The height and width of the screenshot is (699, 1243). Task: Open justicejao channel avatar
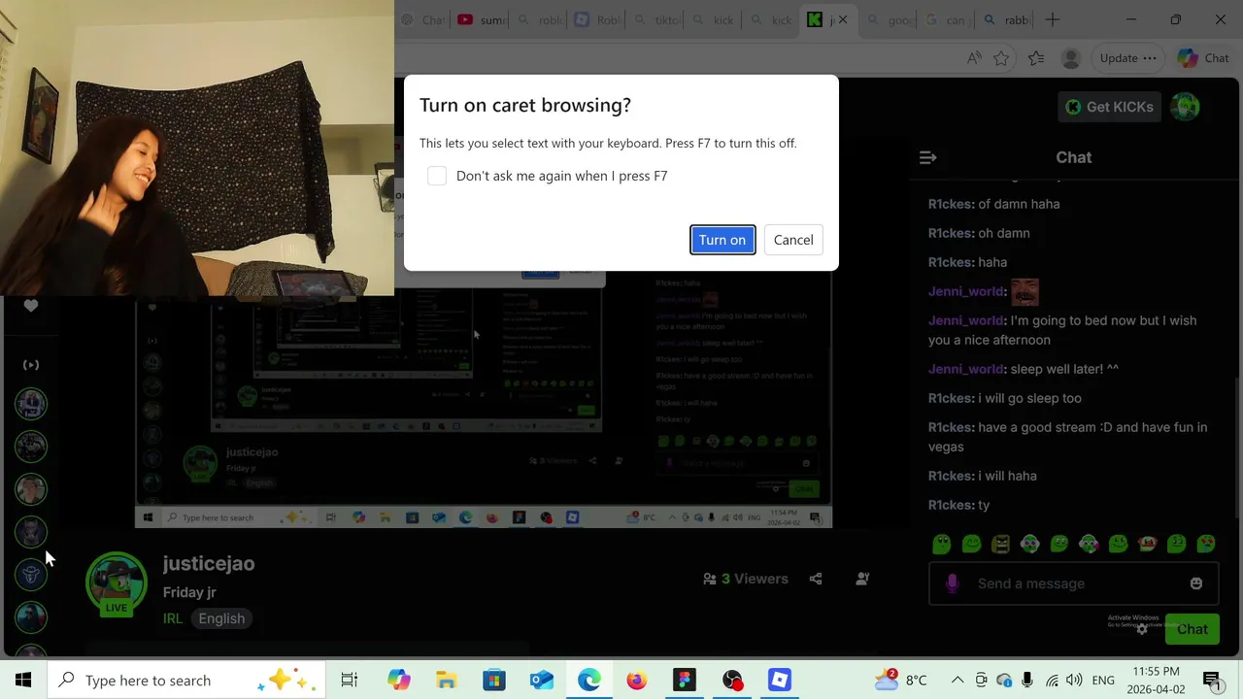[117, 583]
